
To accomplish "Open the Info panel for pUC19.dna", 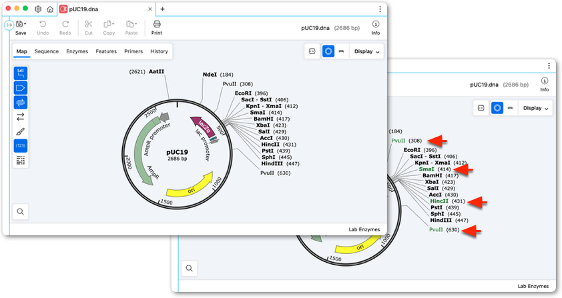I will [x=375, y=27].
